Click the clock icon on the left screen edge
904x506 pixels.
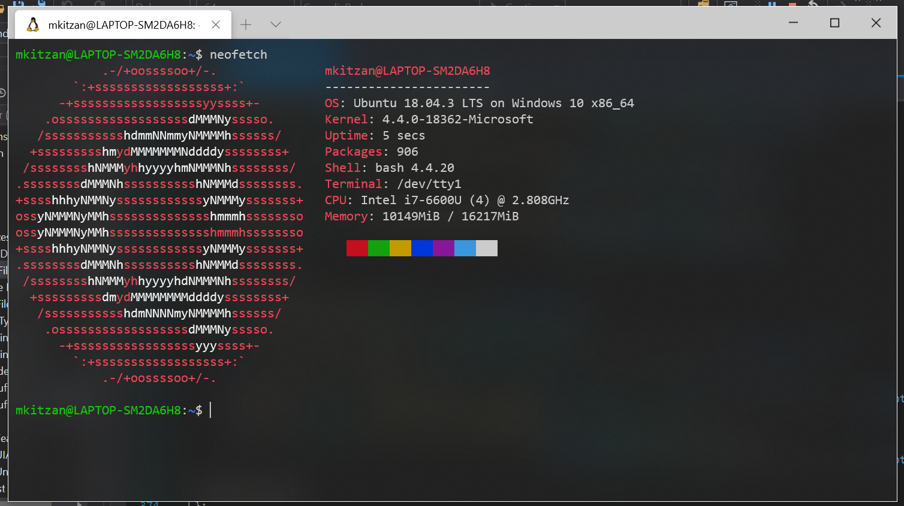(x=3, y=93)
